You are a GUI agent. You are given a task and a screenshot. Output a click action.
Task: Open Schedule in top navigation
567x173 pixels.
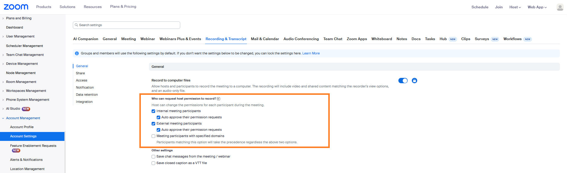coord(480,7)
